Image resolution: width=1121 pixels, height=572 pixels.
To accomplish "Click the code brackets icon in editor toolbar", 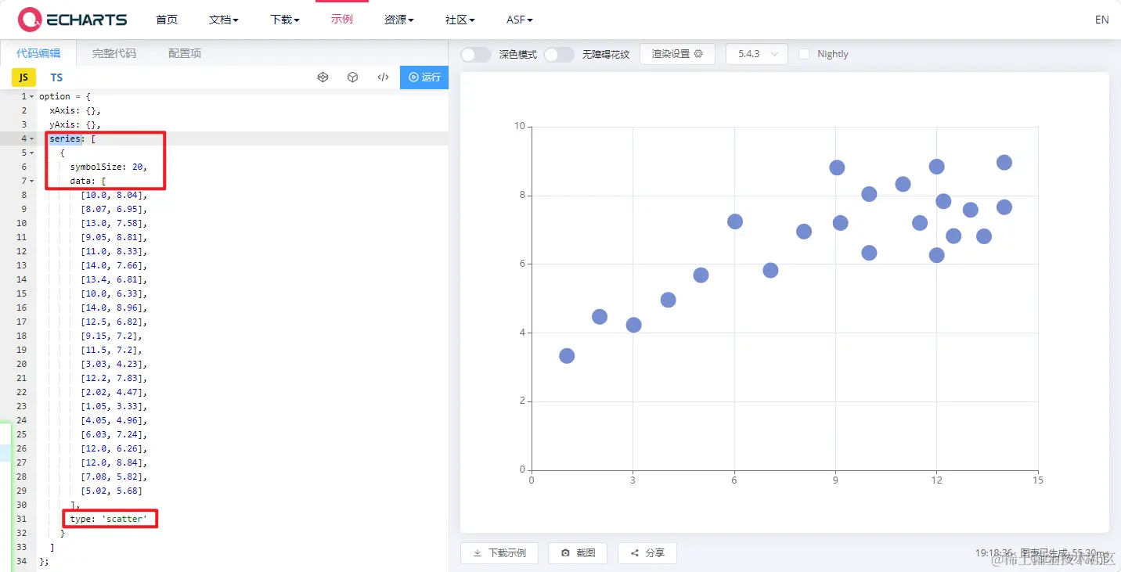I will coord(383,77).
